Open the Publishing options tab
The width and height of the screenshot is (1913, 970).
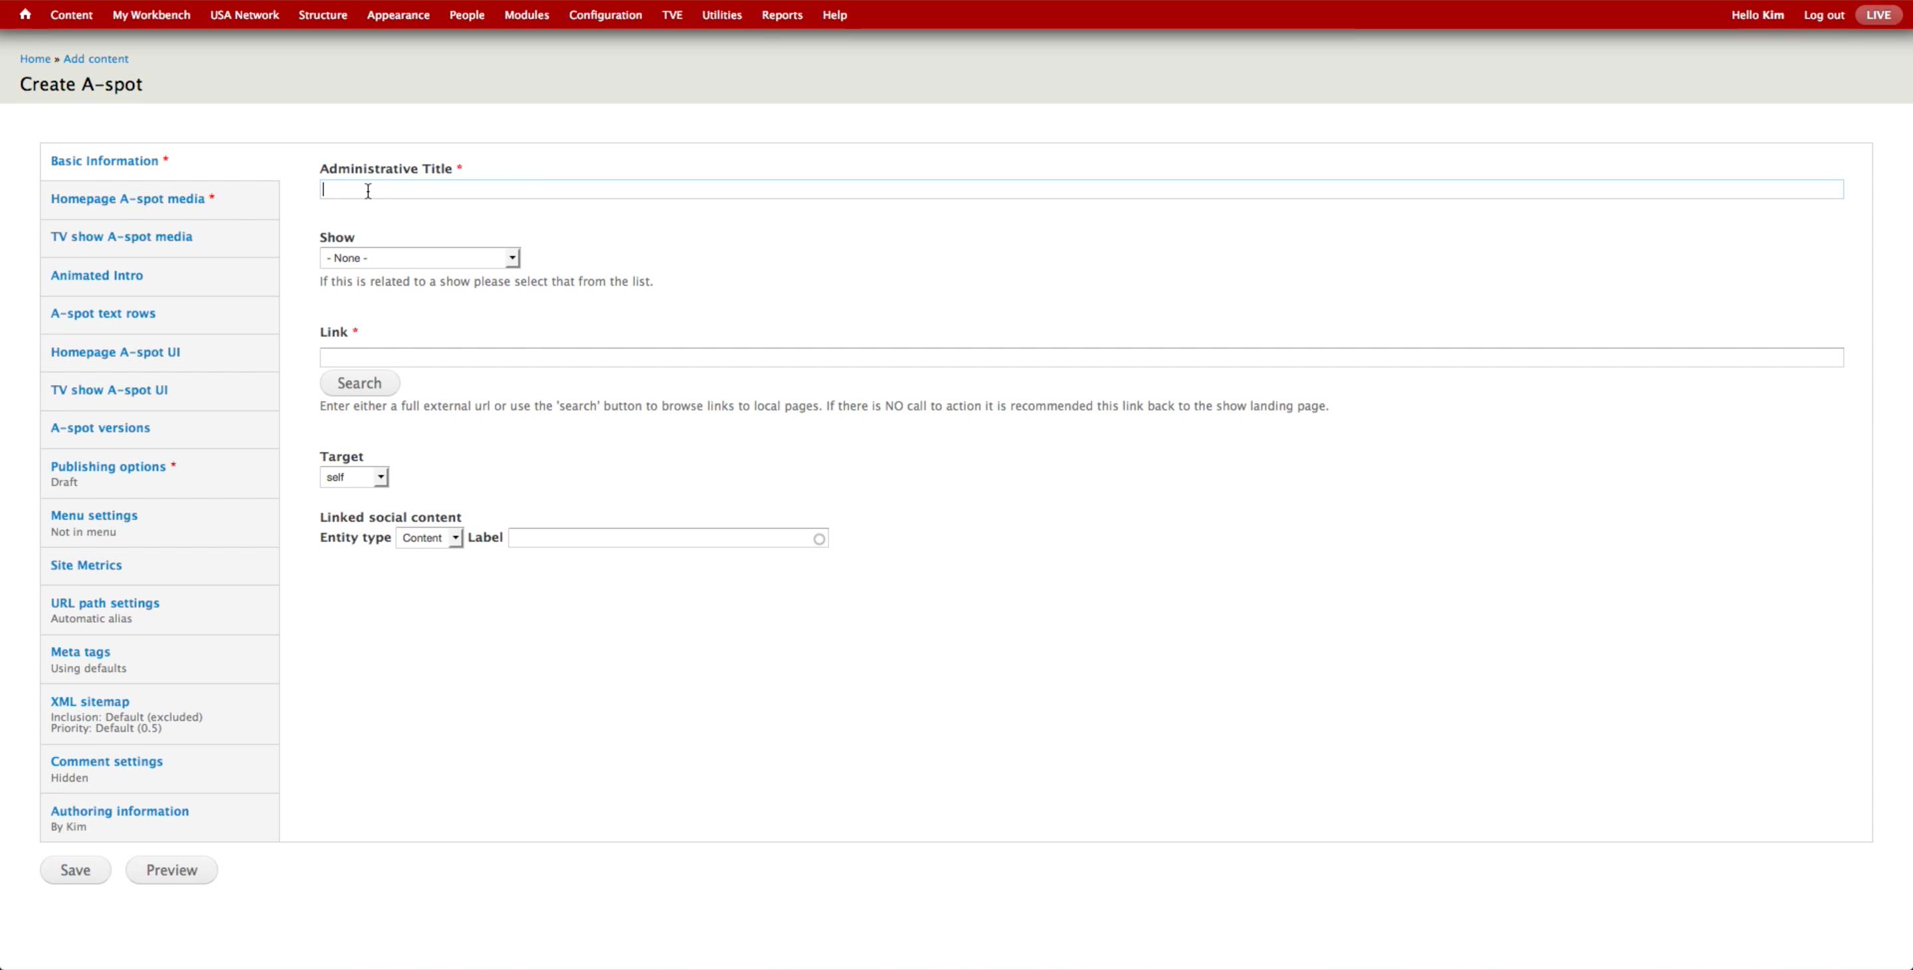tap(108, 467)
